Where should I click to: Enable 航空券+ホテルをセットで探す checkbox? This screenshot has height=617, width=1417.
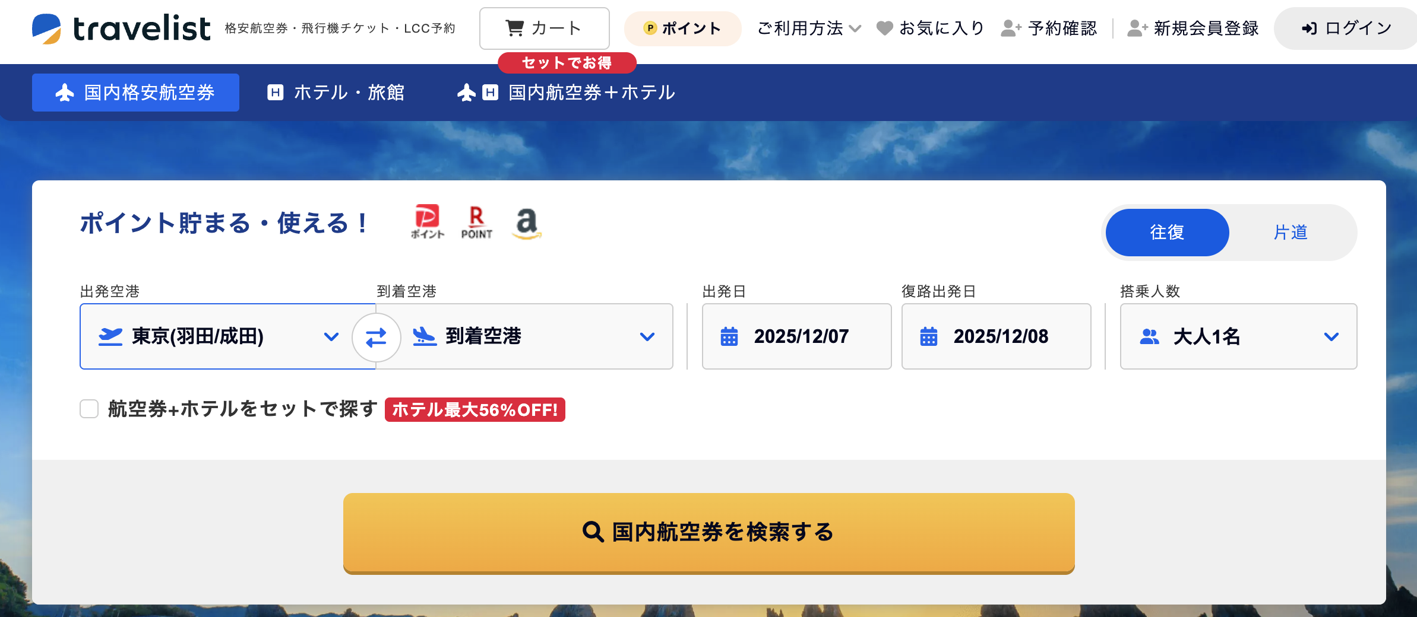89,409
